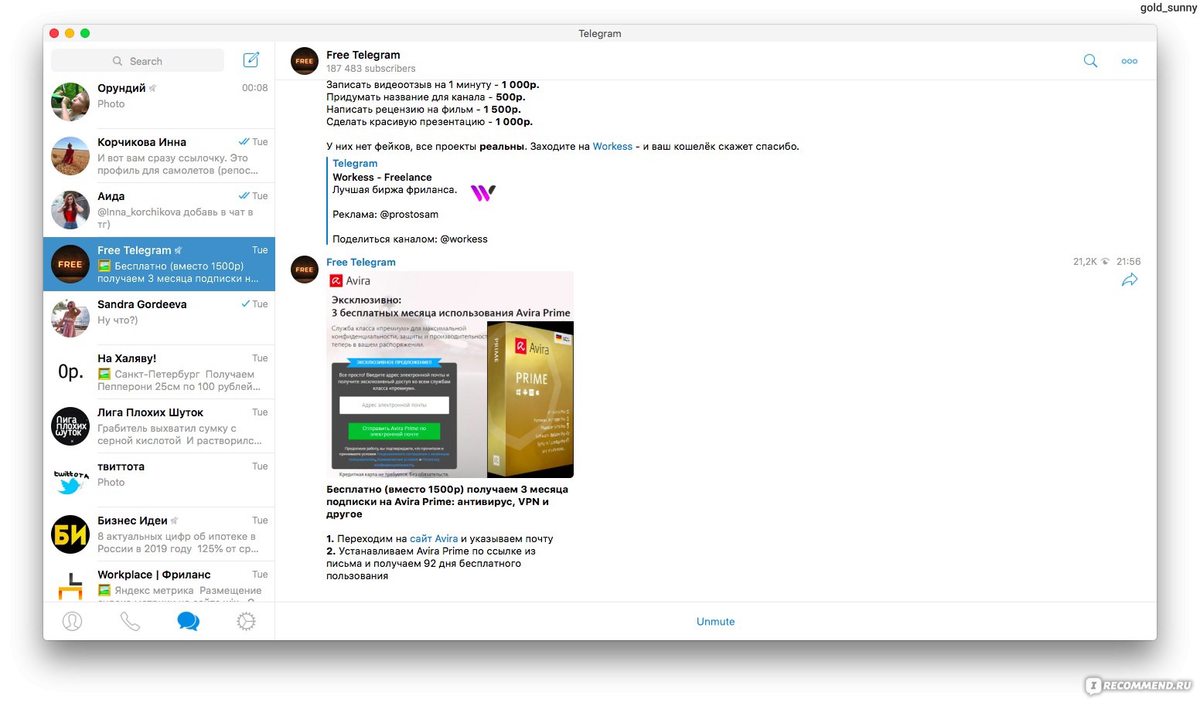
Task: Open the chat with Аида
Action: tap(159, 209)
